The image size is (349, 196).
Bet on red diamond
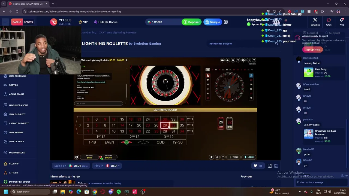[126, 142]
